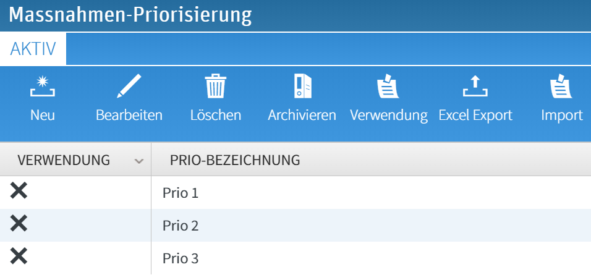Open the VERWENDUNG column dropdown arrow
Viewport: 591px width, 280px height.
click(139, 161)
